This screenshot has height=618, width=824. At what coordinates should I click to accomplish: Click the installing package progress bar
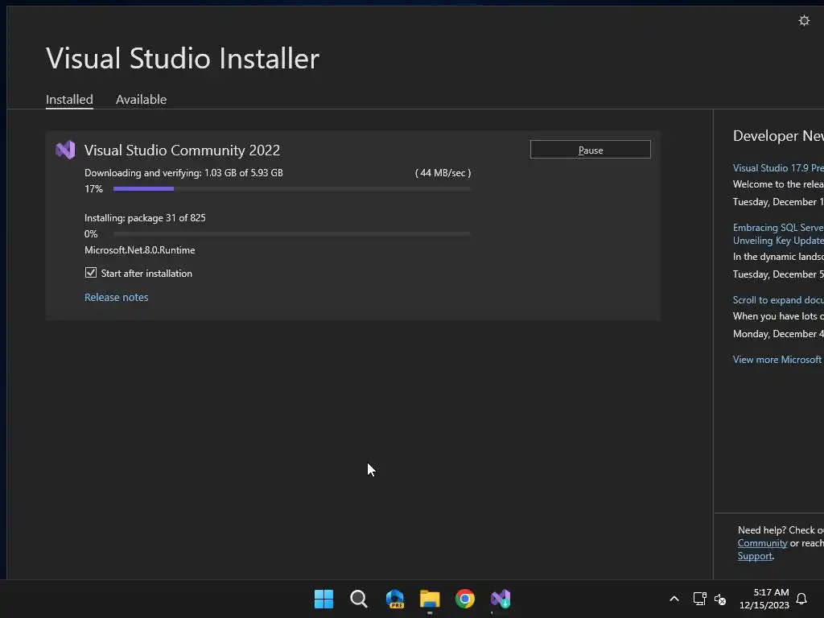pyautogui.click(x=291, y=234)
